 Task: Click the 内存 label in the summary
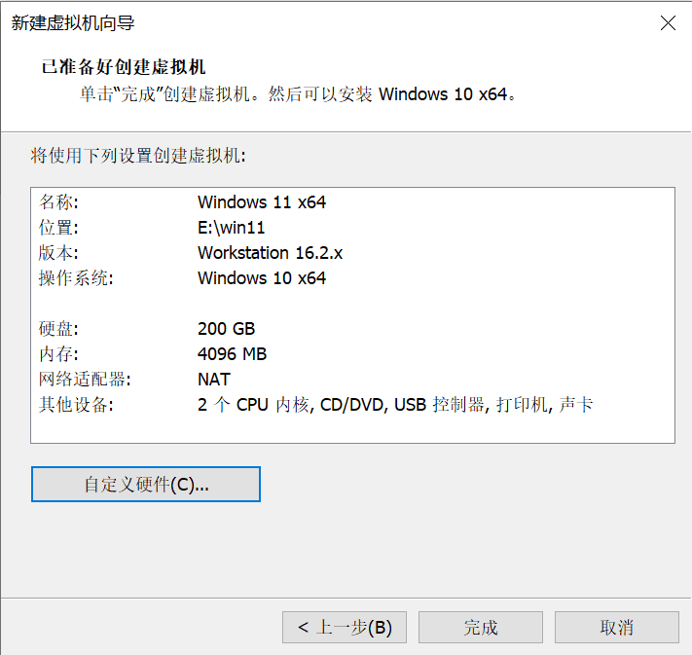pos(58,354)
